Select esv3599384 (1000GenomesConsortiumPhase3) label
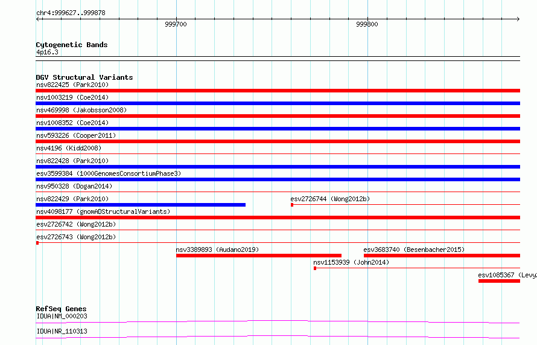Viewport: 537px width, 345px height. pos(109,173)
